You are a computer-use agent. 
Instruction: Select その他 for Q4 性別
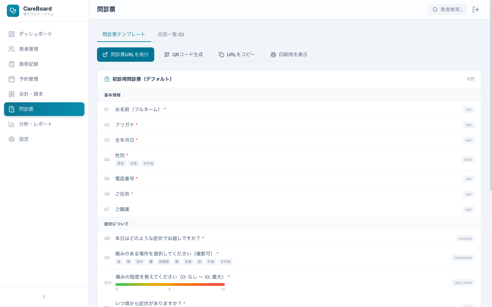pos(148,163)
